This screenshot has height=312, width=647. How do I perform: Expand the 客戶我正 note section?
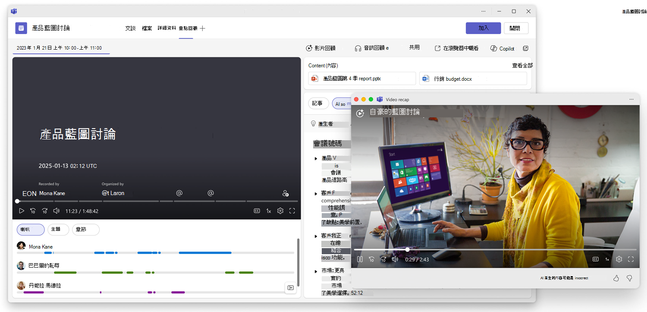[316, 236]
